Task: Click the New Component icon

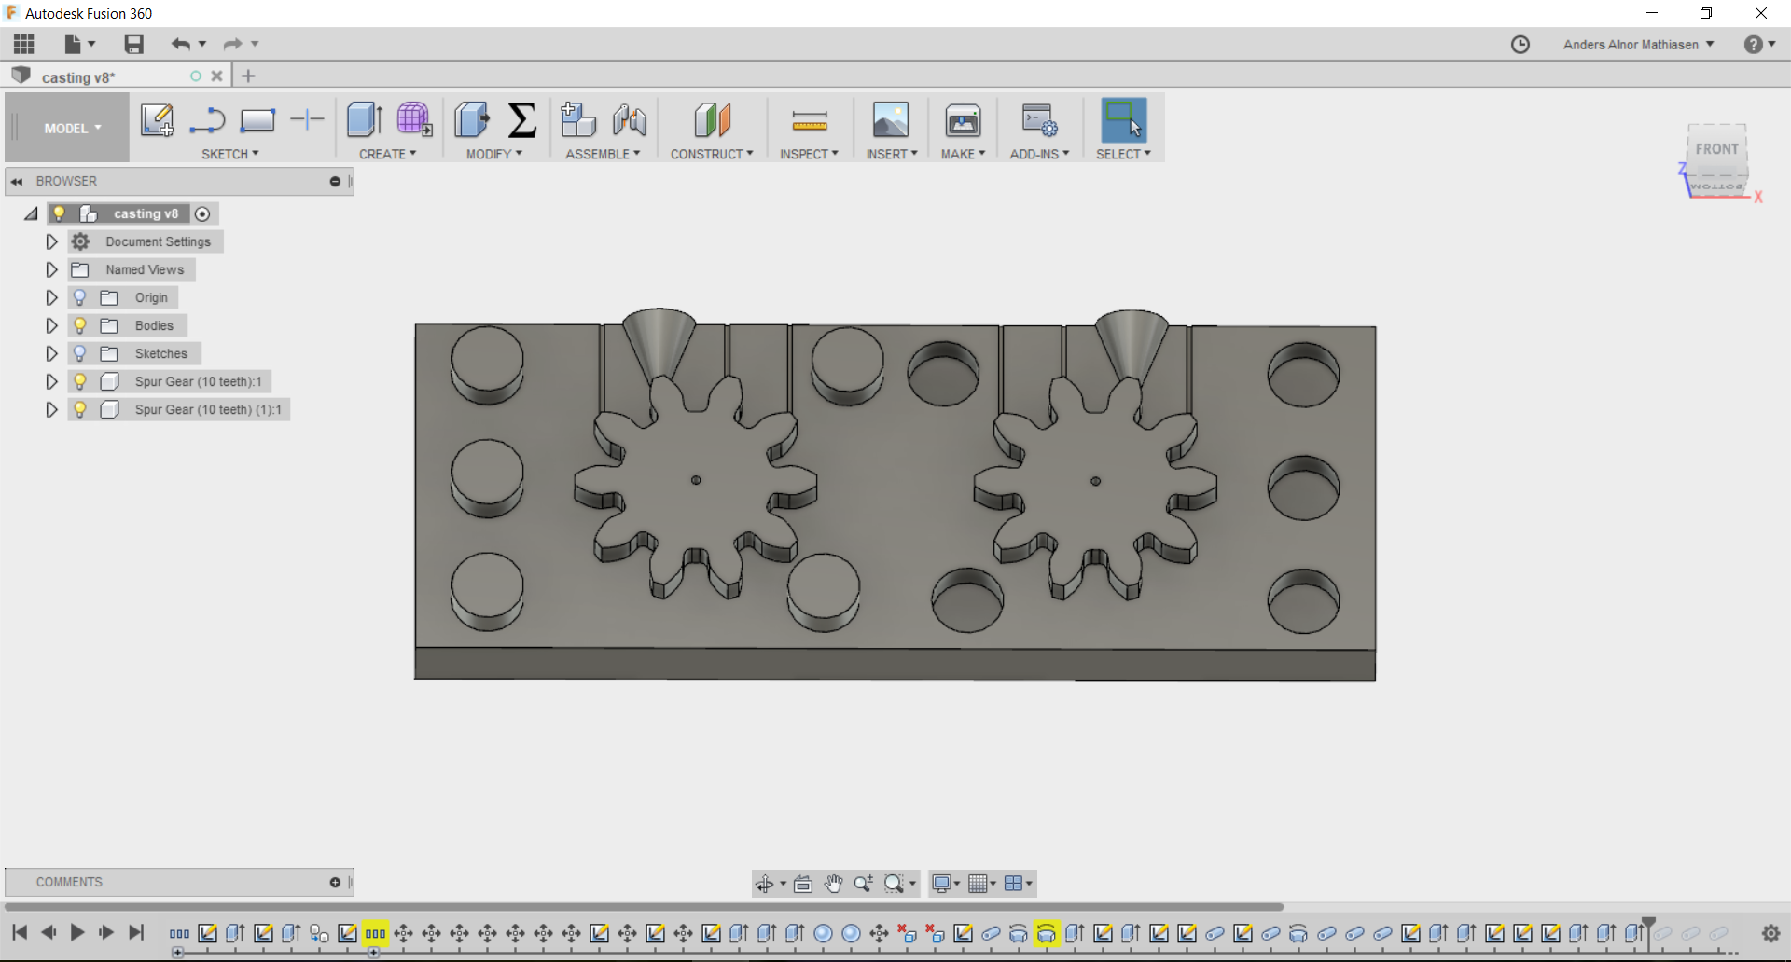Action: click(578, 120)
